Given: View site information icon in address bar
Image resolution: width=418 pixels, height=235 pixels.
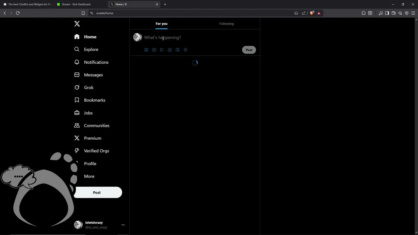Looking at the screenshot, I should click(91, 13).
